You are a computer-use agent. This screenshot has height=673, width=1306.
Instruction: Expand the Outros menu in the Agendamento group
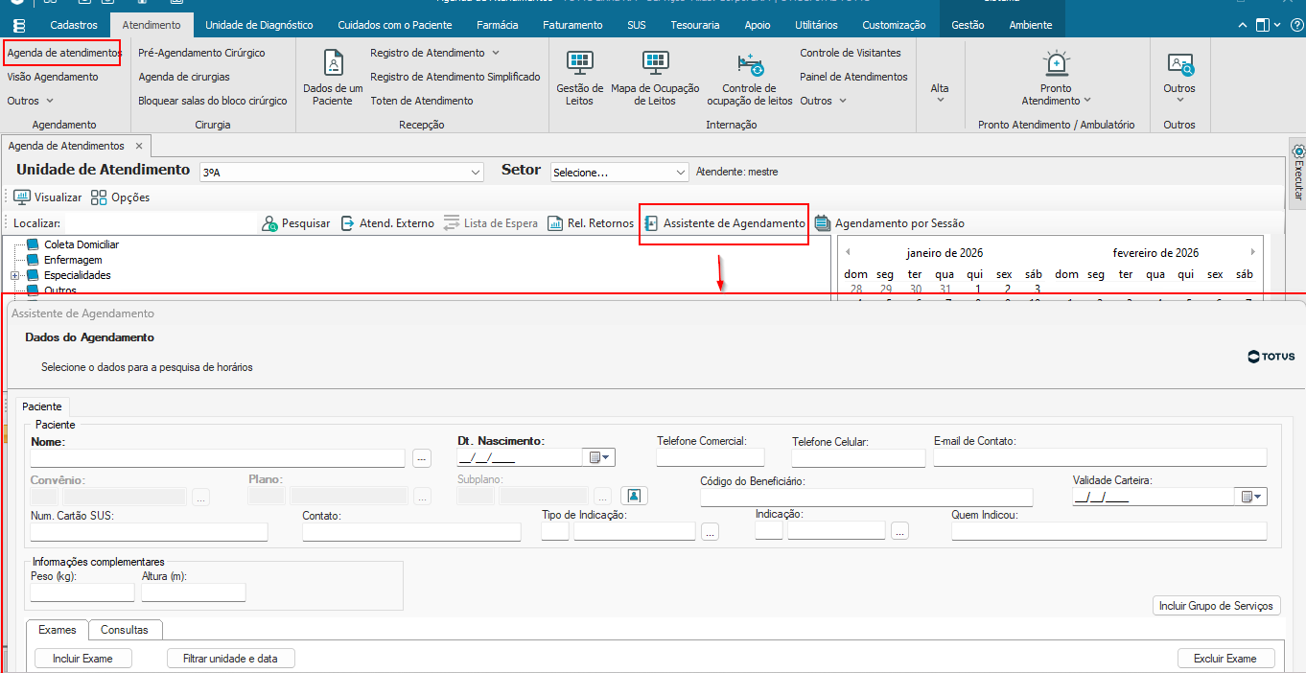tap(31, 101)
